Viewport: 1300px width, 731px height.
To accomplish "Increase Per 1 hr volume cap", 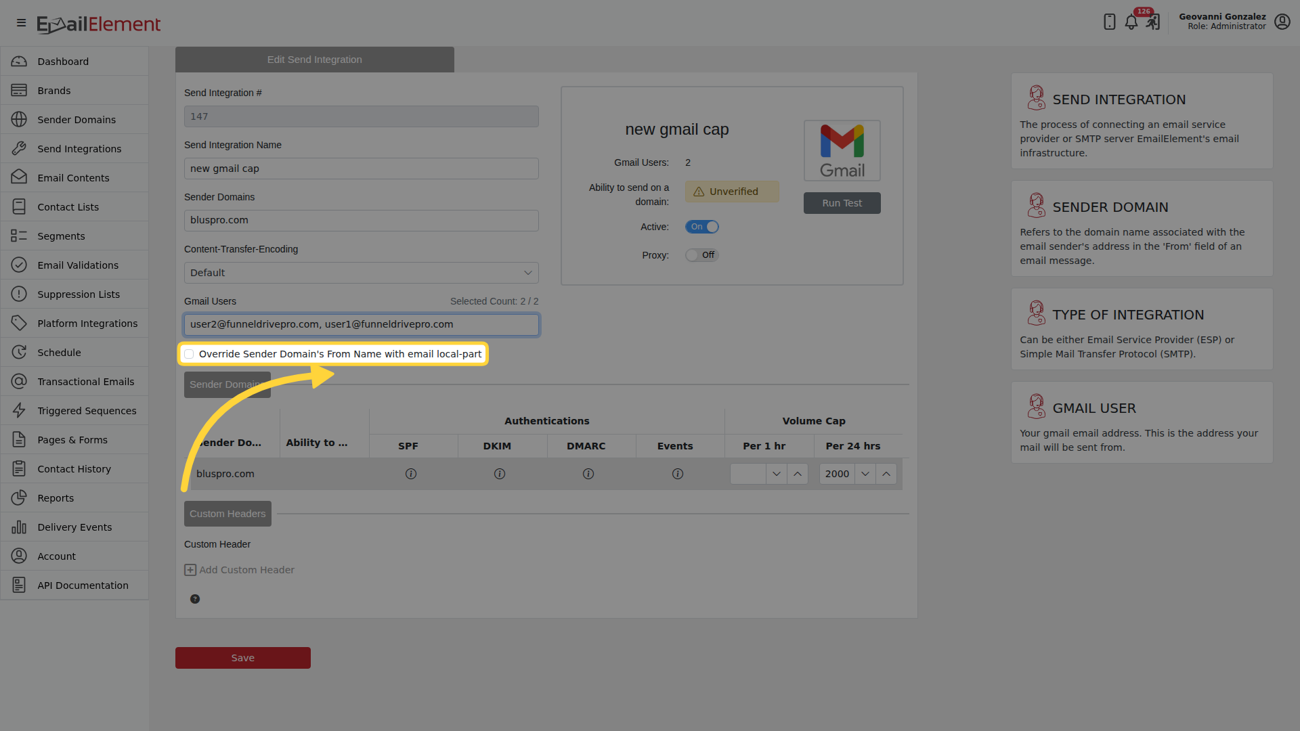I will tap(798, 474).
